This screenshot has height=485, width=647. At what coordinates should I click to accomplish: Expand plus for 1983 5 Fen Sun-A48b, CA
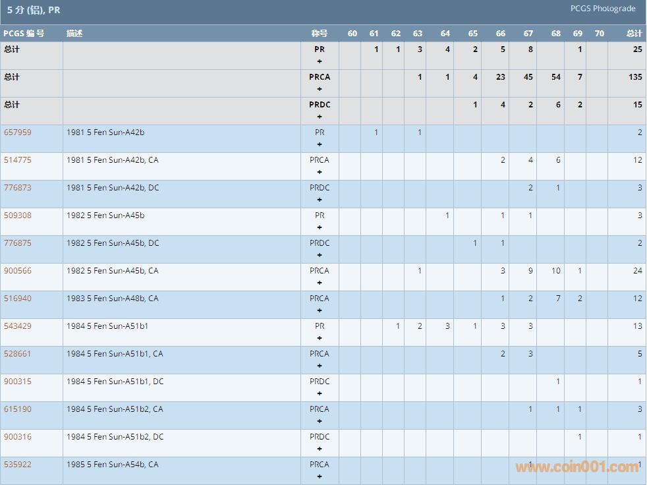tap(320, 310)
